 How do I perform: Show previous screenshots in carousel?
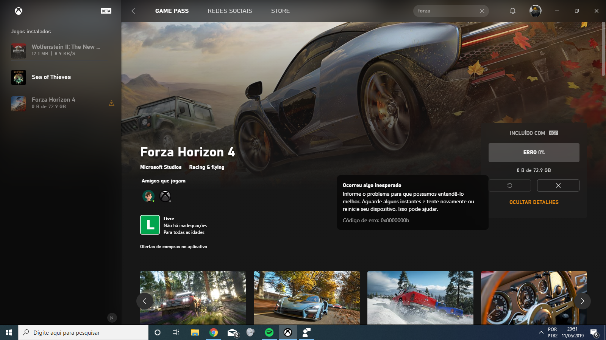(145, 301)
